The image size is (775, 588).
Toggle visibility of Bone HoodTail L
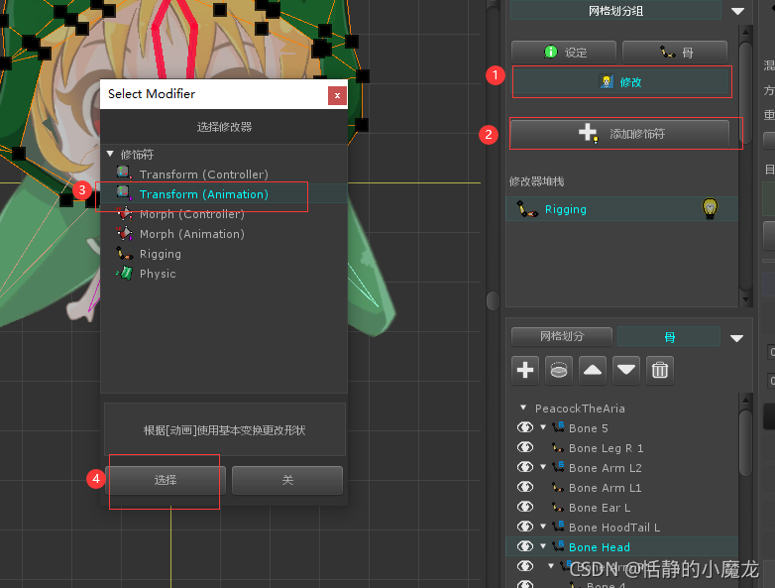point(525,527)
